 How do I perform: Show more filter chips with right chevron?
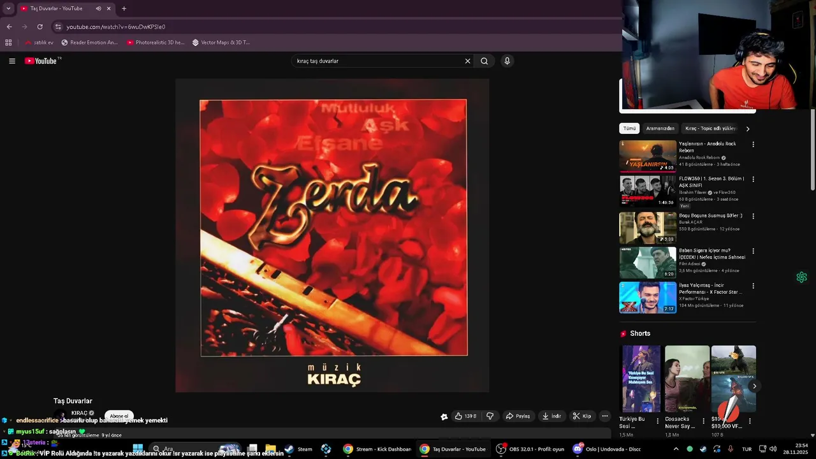point(748,129)
